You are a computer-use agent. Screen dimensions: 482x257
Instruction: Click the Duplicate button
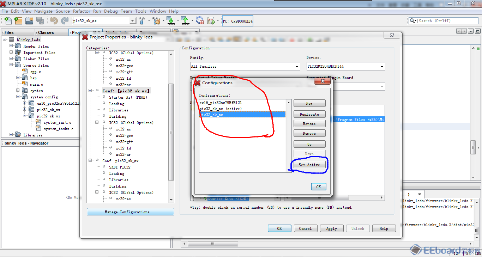pos(309,114)
